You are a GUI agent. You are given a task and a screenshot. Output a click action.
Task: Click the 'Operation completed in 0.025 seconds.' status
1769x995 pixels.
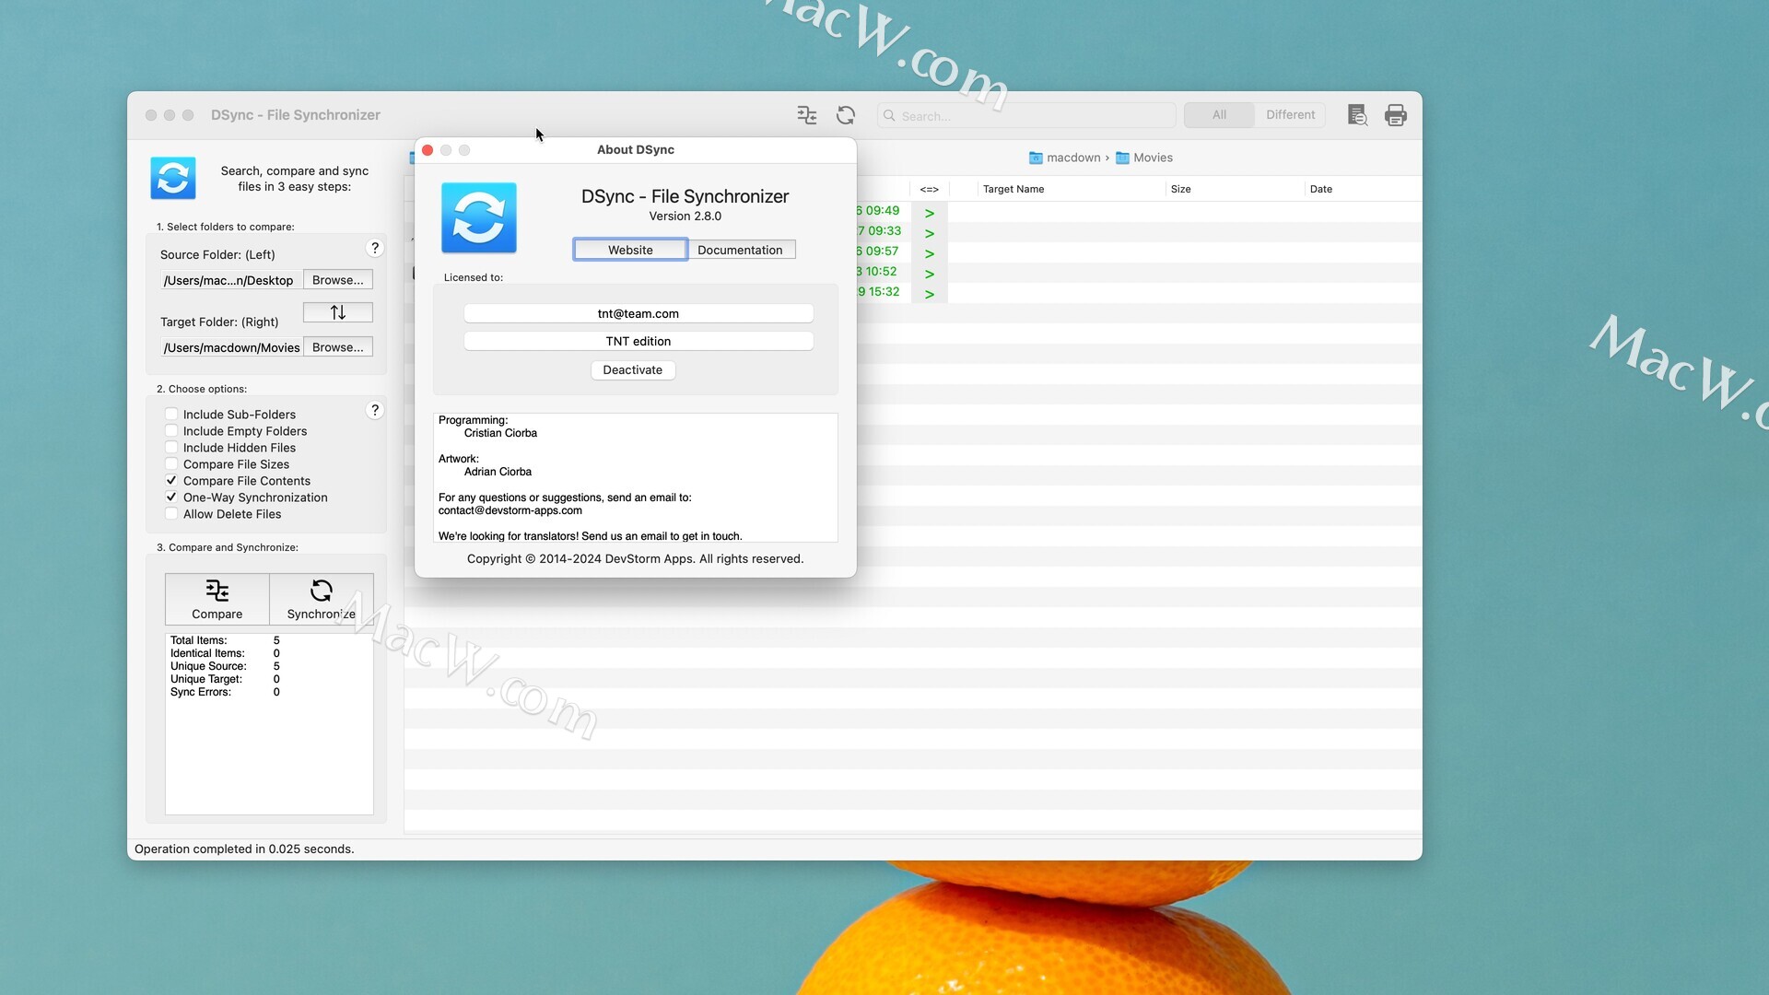[x=244, y=849]
